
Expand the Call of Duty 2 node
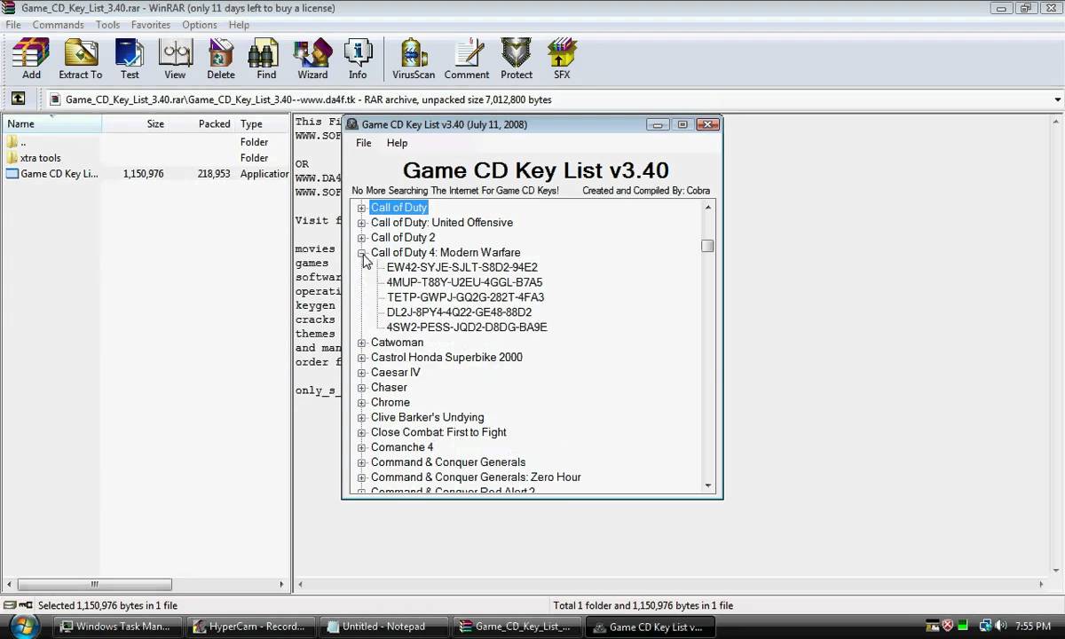point(361,238)
